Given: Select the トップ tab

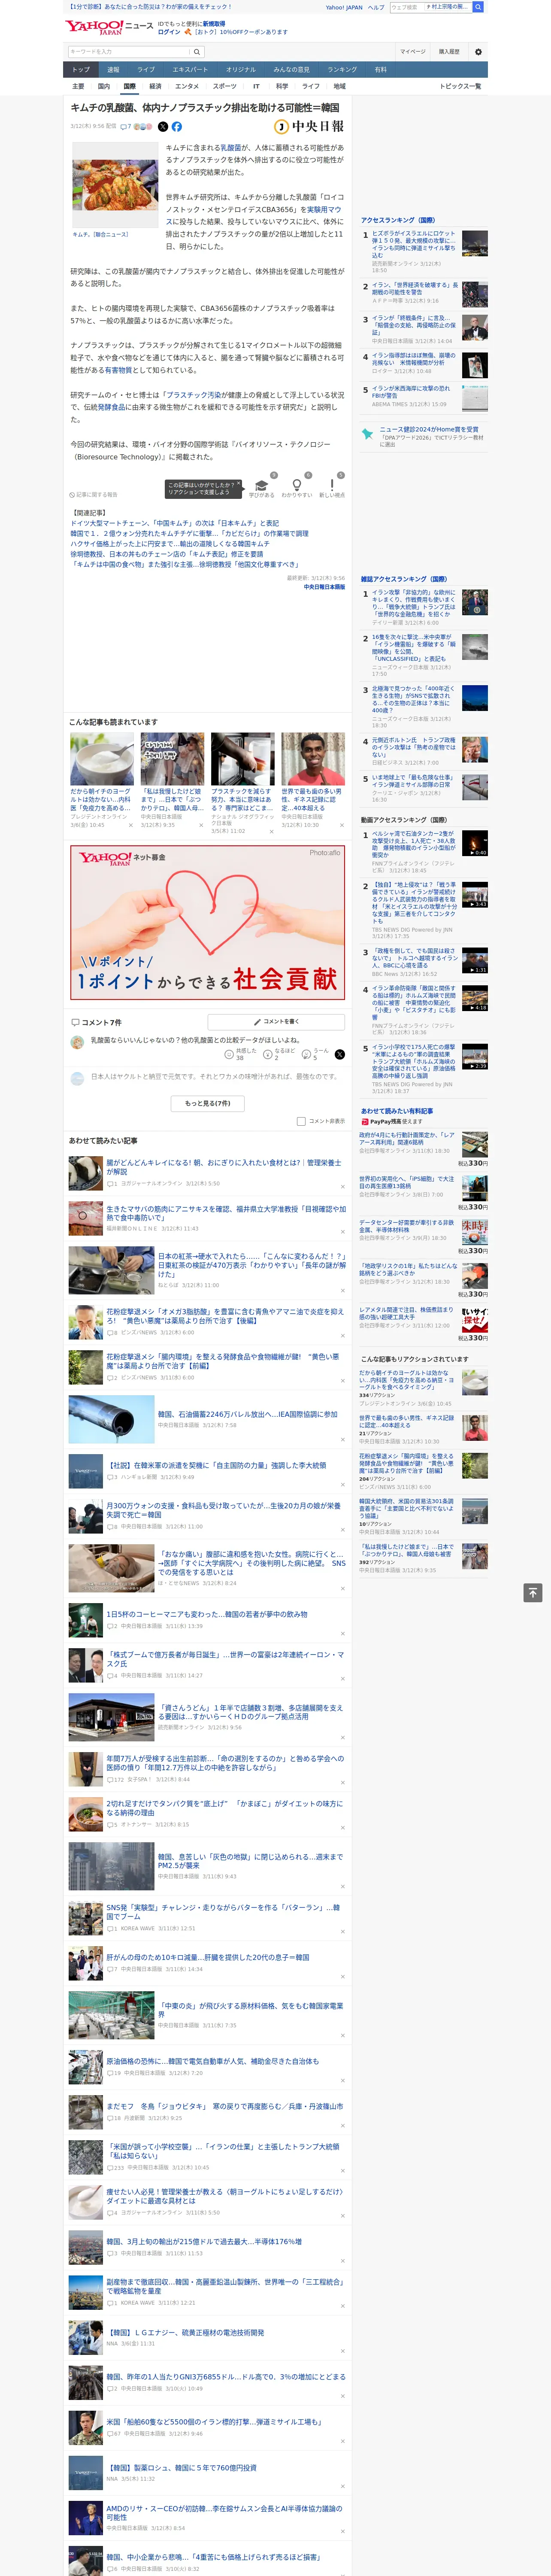Looking at the screenshot, I should coord(81,70).
